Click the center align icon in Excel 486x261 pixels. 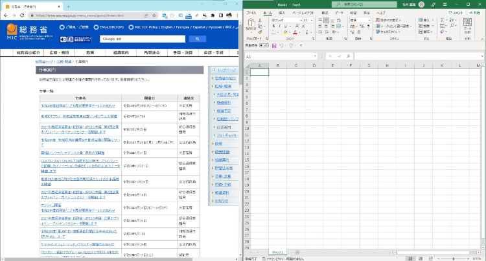(x=326, y=26)
